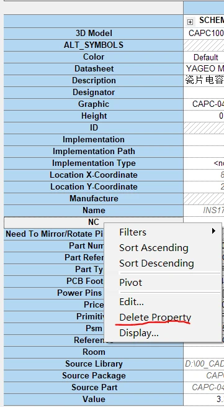
Task: Open the Filters submenu arrow
Action: click(213, 231)
